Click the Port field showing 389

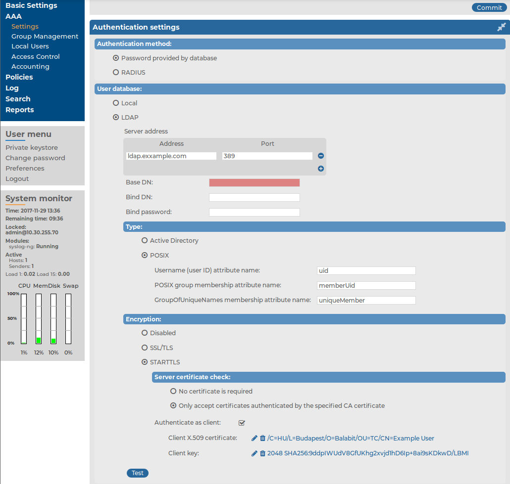coord(267,156)
